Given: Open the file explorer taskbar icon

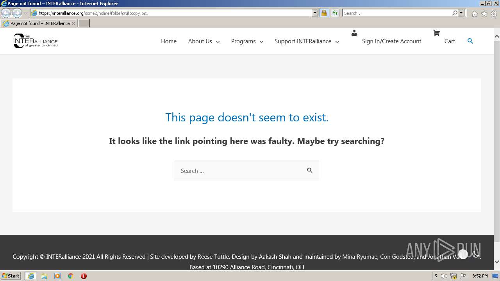Looking at the screenshot, I should [44, 276].
